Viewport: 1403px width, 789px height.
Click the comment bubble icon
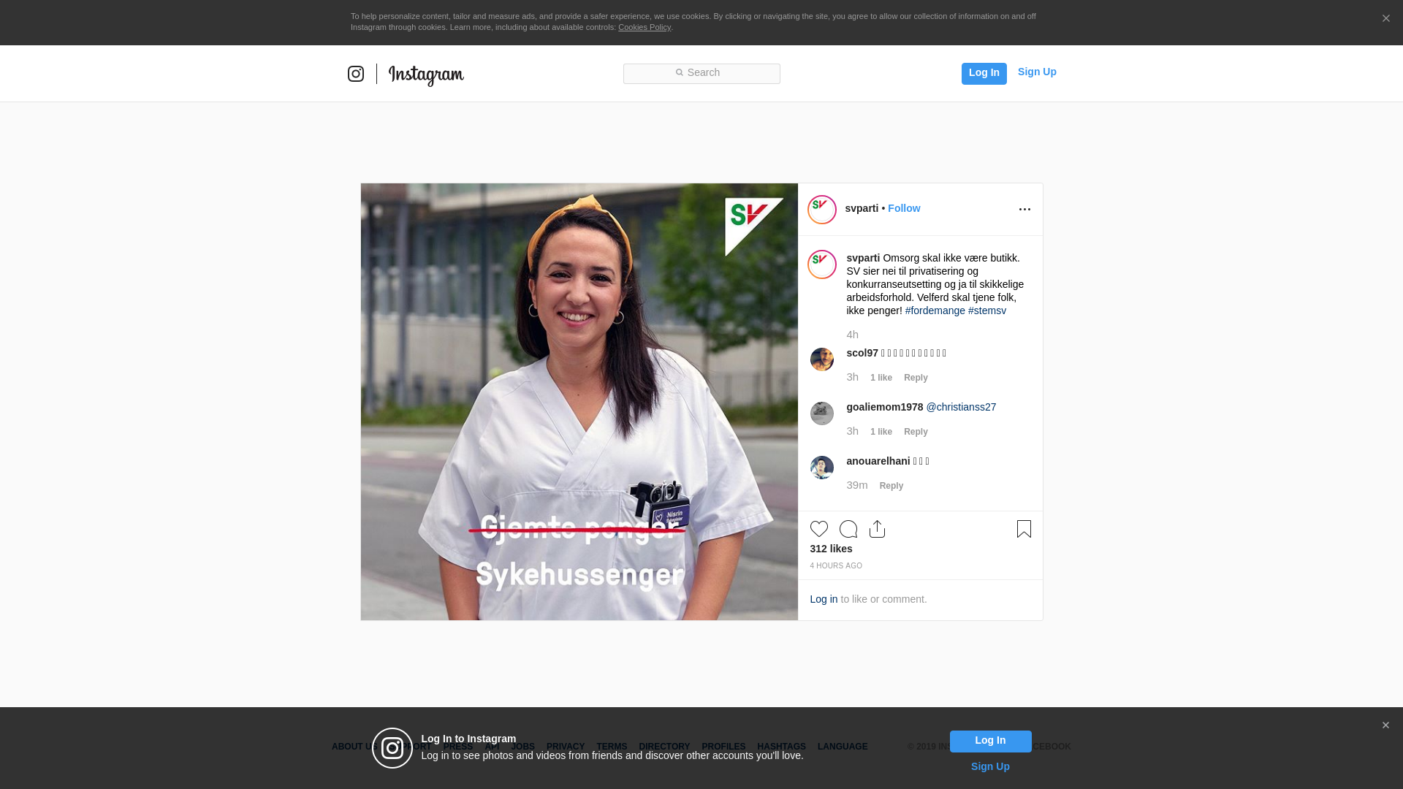coord(848,529)
